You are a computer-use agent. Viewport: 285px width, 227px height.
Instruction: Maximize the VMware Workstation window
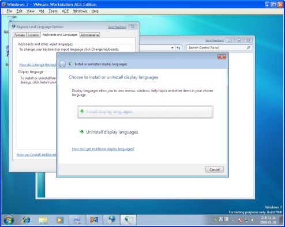coord(274,5)
